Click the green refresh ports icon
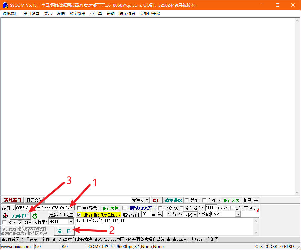 pos(35,216)
